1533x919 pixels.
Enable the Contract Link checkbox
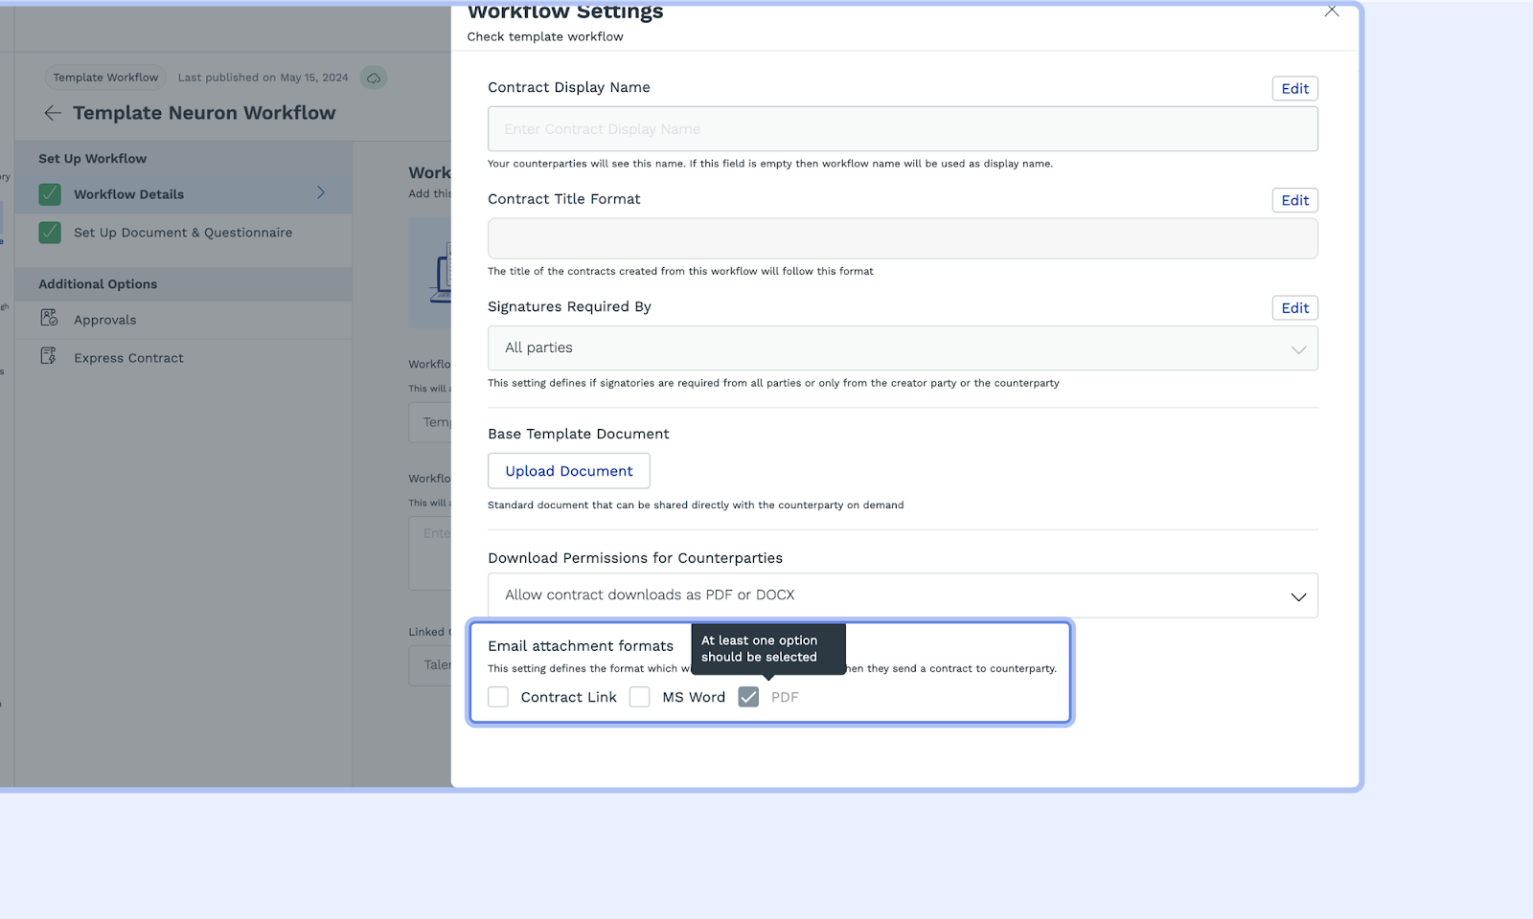(498, 697)
